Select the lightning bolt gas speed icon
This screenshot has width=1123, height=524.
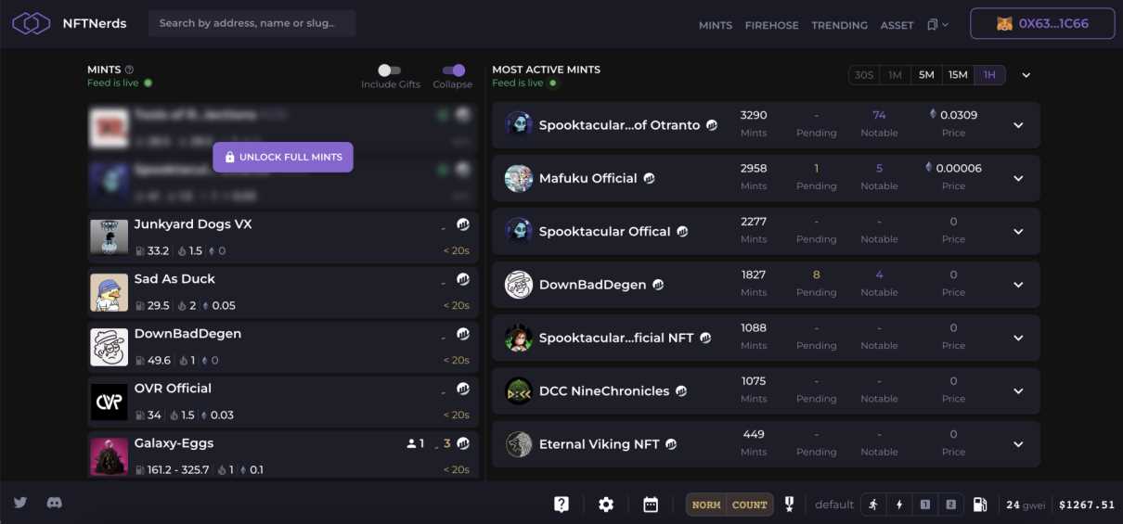898,505
